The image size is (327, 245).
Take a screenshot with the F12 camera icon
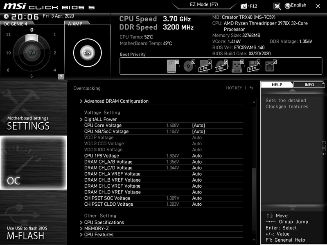244,6
